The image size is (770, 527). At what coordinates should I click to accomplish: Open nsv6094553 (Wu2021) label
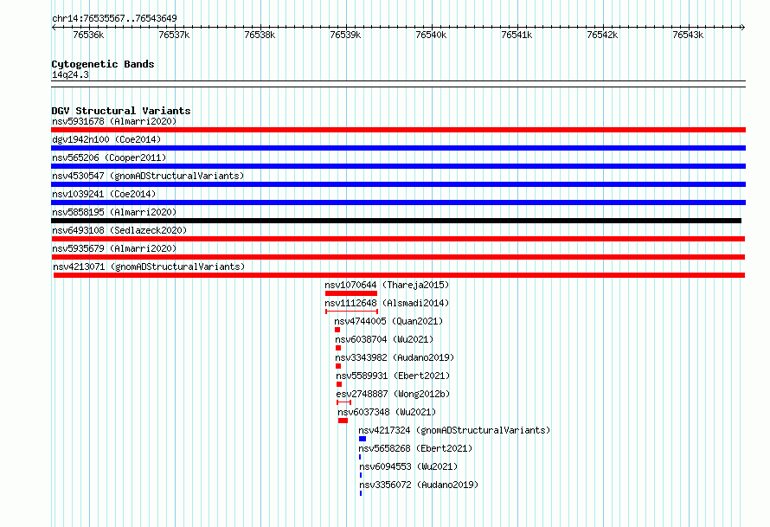(408, 466)
